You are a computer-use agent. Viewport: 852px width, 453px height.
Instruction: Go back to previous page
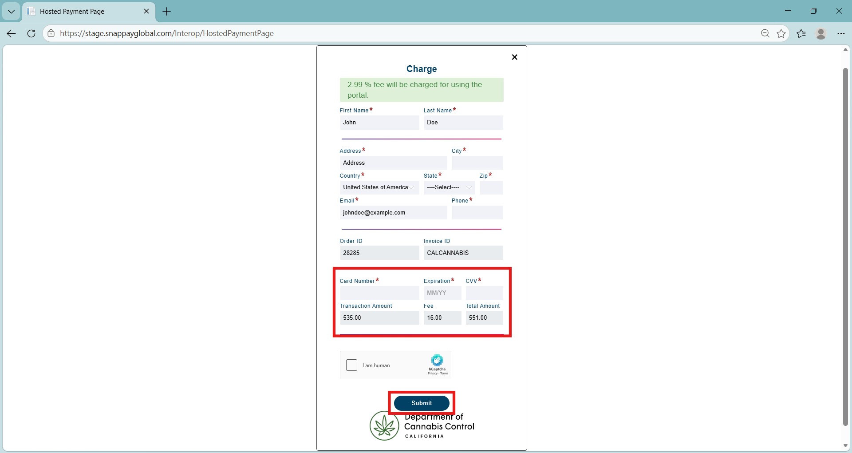12,33
